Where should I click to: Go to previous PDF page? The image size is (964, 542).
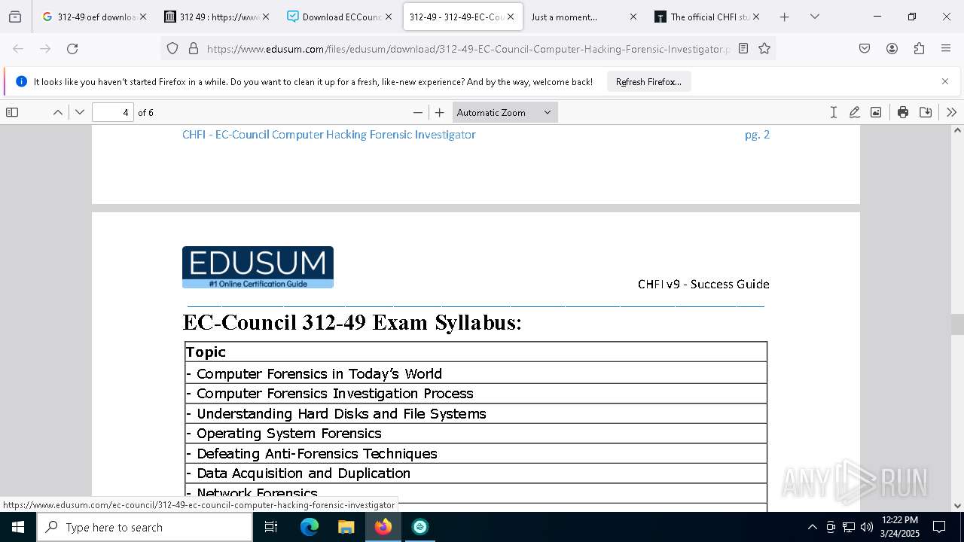coord(58,112)
